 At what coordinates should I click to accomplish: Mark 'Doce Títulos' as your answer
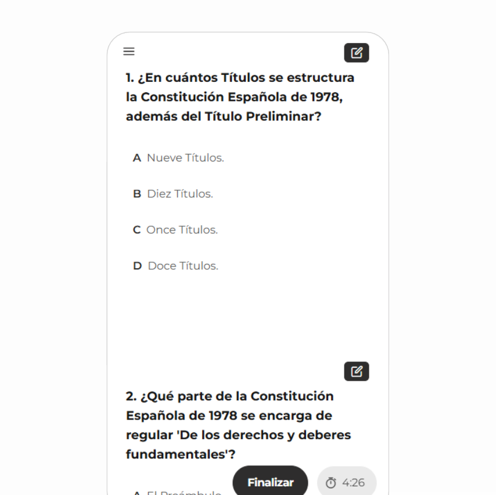tap(183, 266)
